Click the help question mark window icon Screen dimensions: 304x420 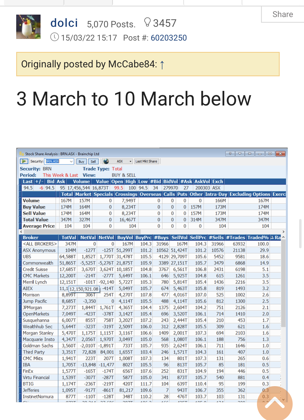tap(230, 154)
